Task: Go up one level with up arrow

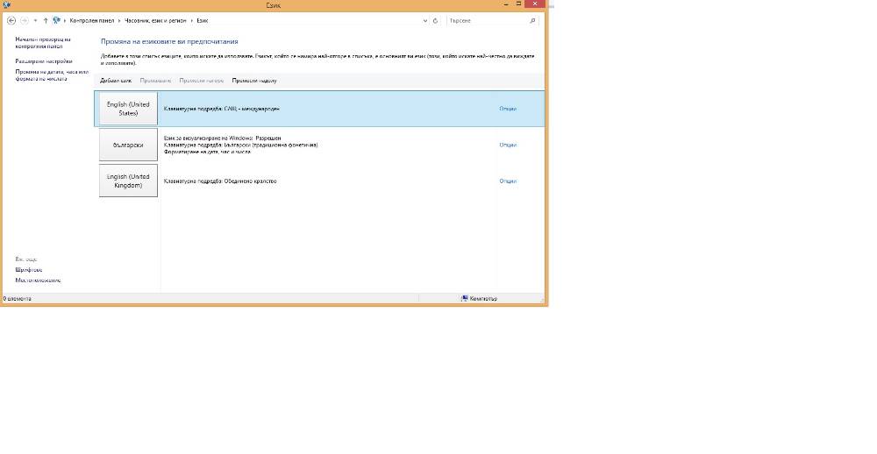Action: pyautogui.click(x=46, y=21)
